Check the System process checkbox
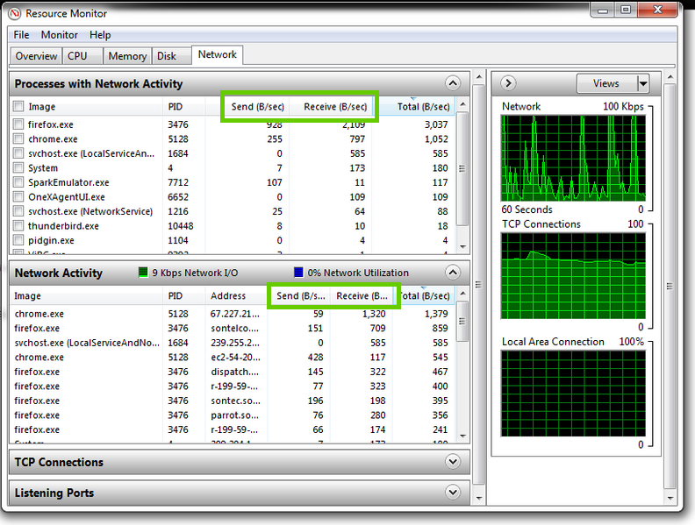Viewport: 695px width, 525px height. pyautogui.click(x=18, y=167)
